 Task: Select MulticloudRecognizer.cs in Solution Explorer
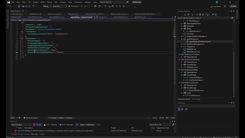(196, 44)
